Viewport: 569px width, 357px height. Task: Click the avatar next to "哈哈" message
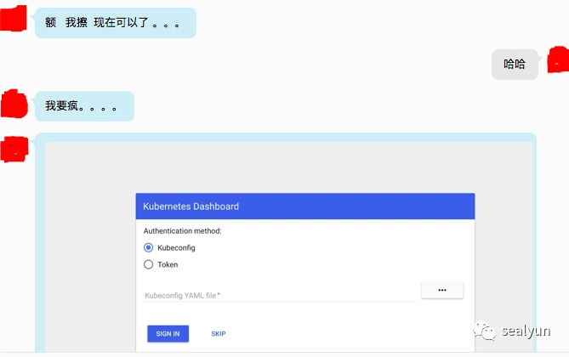point(558,59)
